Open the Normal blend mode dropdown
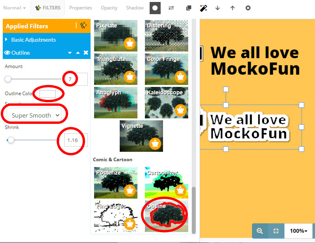Screen dimensions: 315x243 (15, 8)
